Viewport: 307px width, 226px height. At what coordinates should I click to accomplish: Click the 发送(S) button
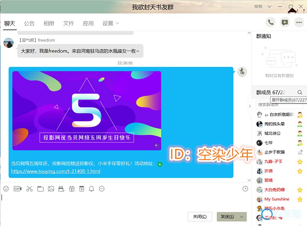pos(227,217)
